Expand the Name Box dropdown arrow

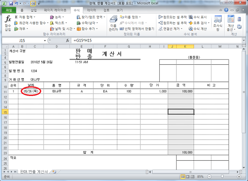[45, 41]
